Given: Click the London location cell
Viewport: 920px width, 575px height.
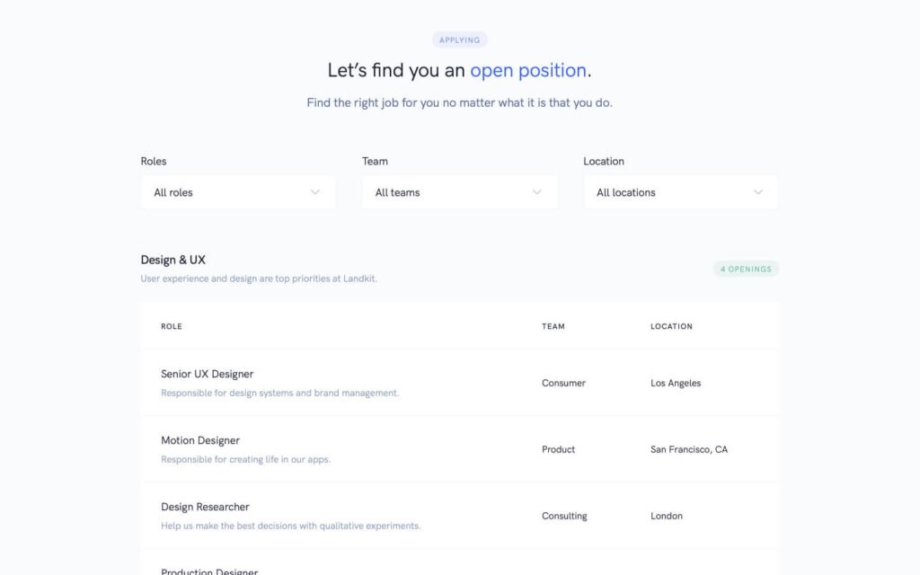Looking at the screenshot, I should coord(667,516).
